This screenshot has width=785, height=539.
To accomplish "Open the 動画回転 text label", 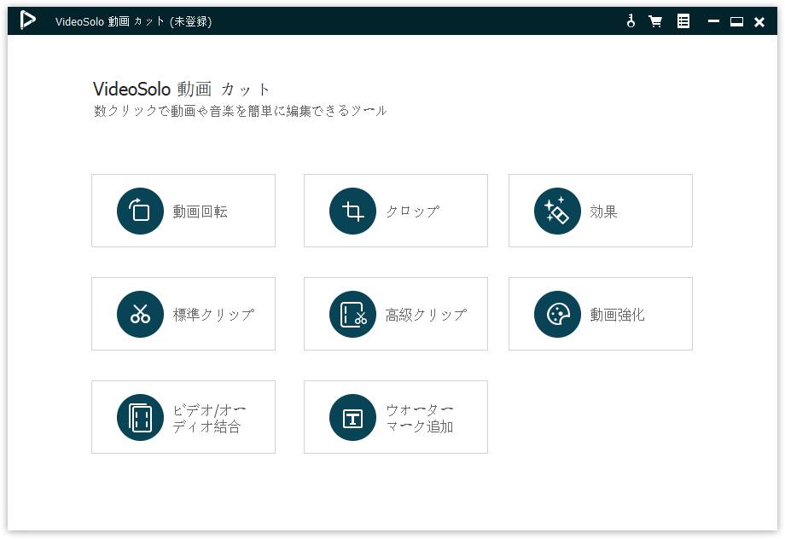I will pyautogui.click(x=201, y=212).
